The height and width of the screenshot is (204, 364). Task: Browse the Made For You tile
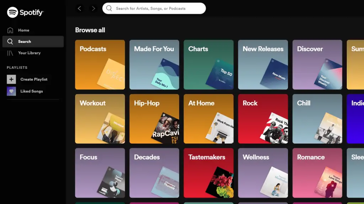[x=154, y=65]
